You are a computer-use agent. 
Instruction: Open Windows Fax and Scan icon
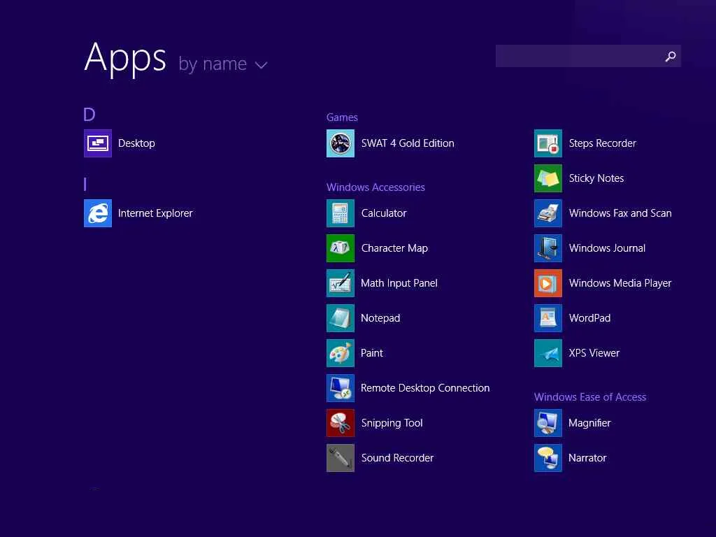point(548,213)
